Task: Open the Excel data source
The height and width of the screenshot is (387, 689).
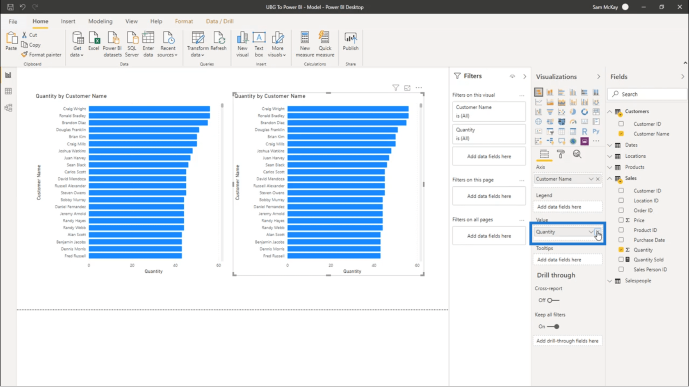Action: (x=94, y=41)
